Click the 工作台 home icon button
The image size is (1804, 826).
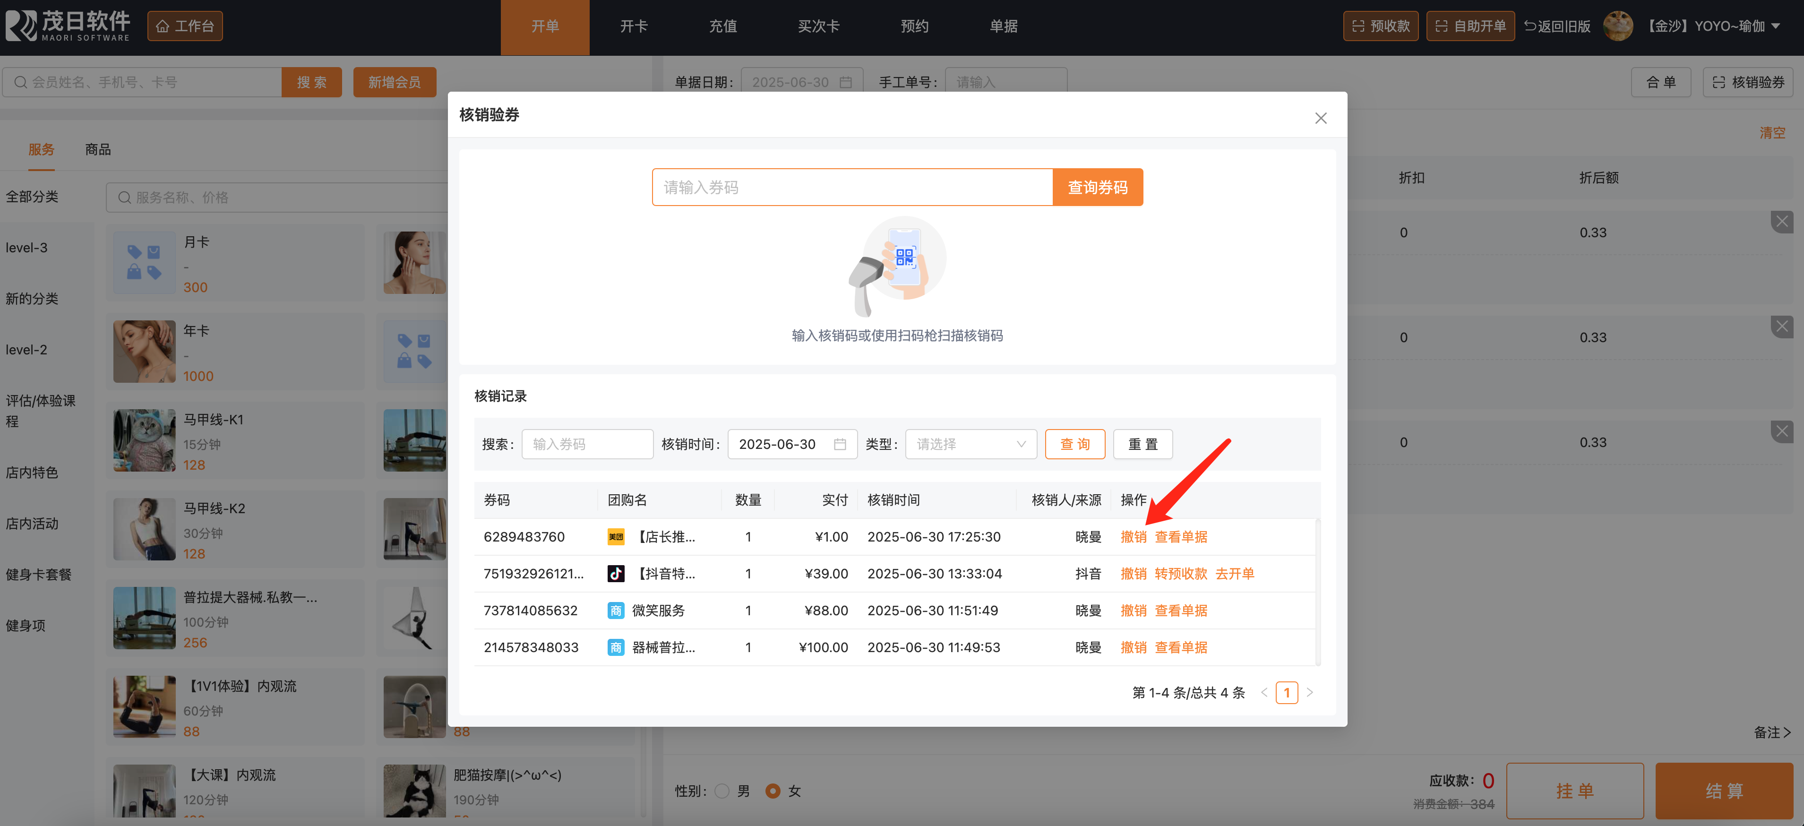(x=185, y=26)
